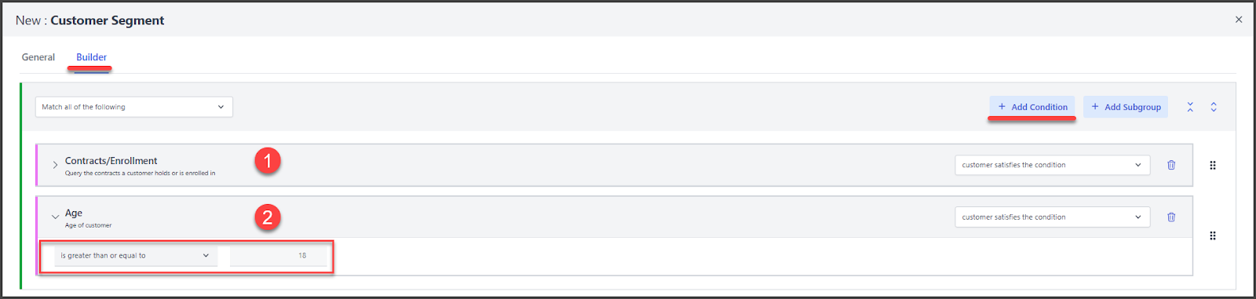Collapse all conditions using the inward arrows icon

pyautogui.click(x=1190, y=107)
